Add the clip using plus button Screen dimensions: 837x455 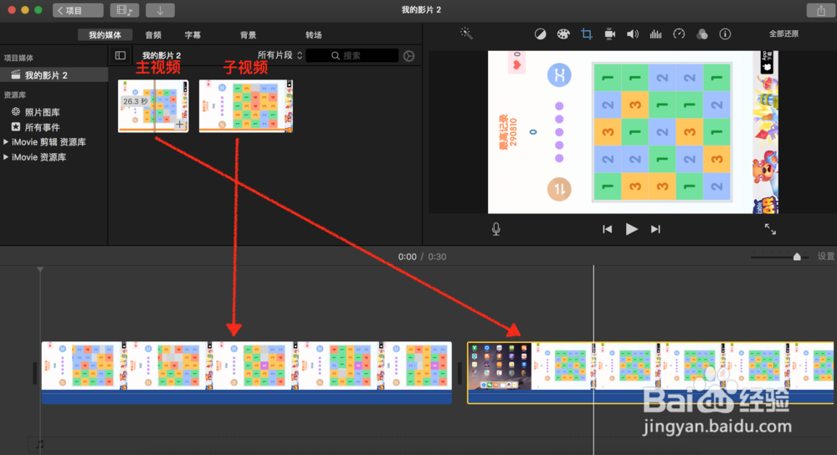coord(180,125)
